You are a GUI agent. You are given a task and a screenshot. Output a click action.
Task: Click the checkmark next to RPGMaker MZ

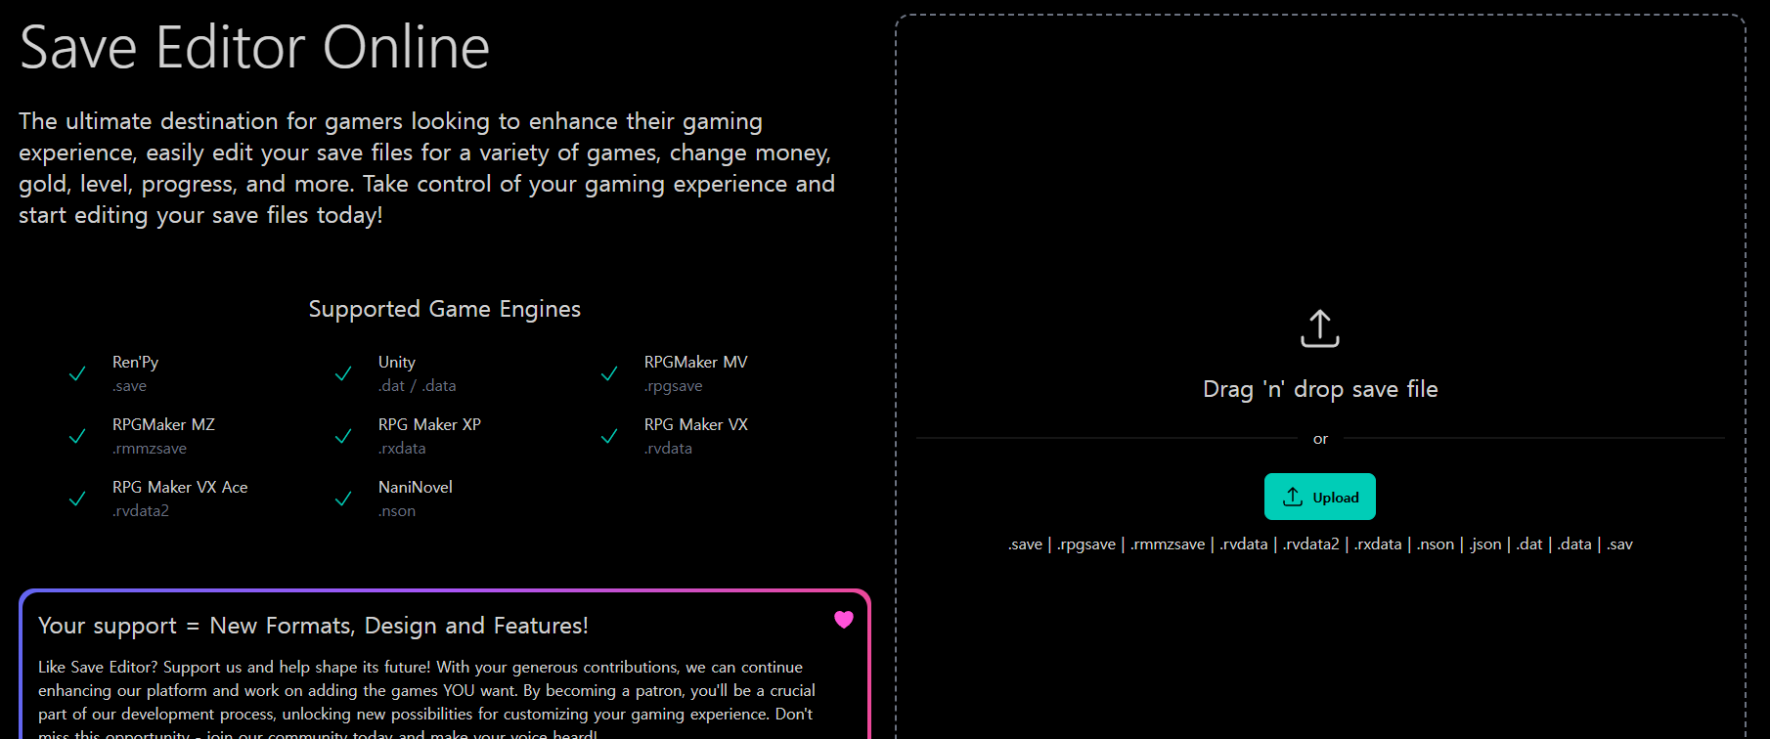77,436
